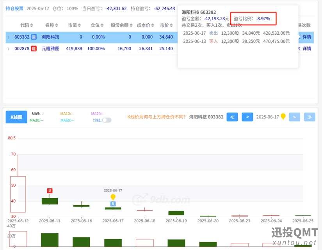The width and height of the screenshot is (322, 250).
Task: Click the 2025-06-13 volume bar
Action: [x=50, y=240]
